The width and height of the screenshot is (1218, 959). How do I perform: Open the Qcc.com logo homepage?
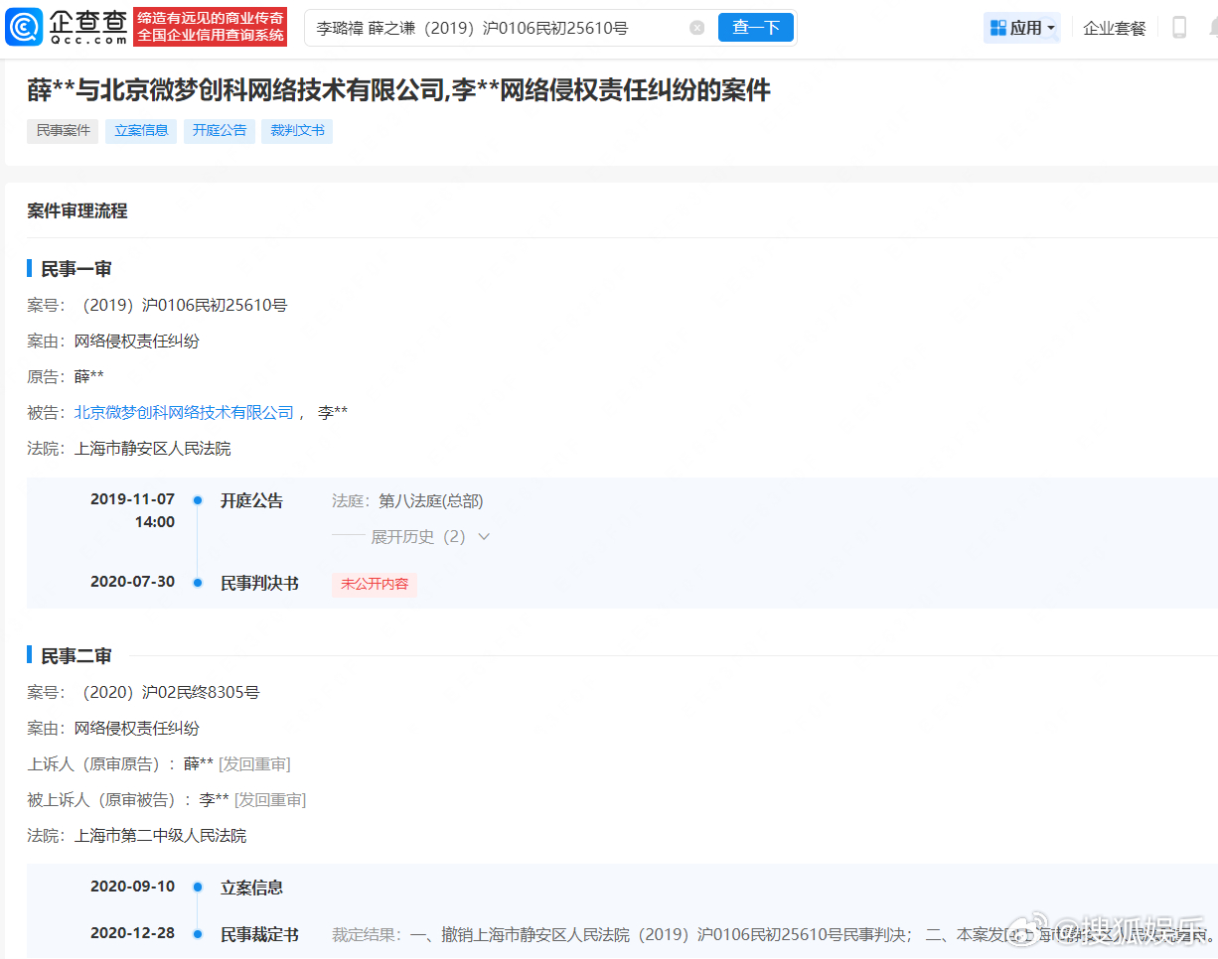pyautogui.click(x=67, y=28)
